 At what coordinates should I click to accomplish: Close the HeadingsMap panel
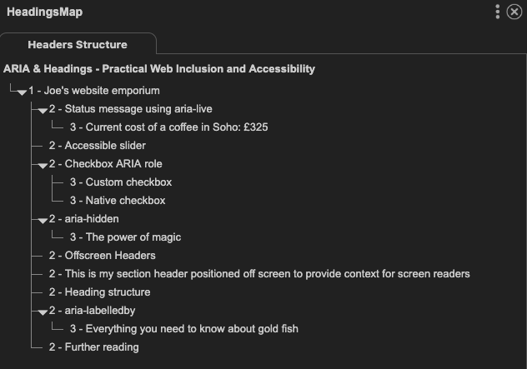tap(514, 12)
